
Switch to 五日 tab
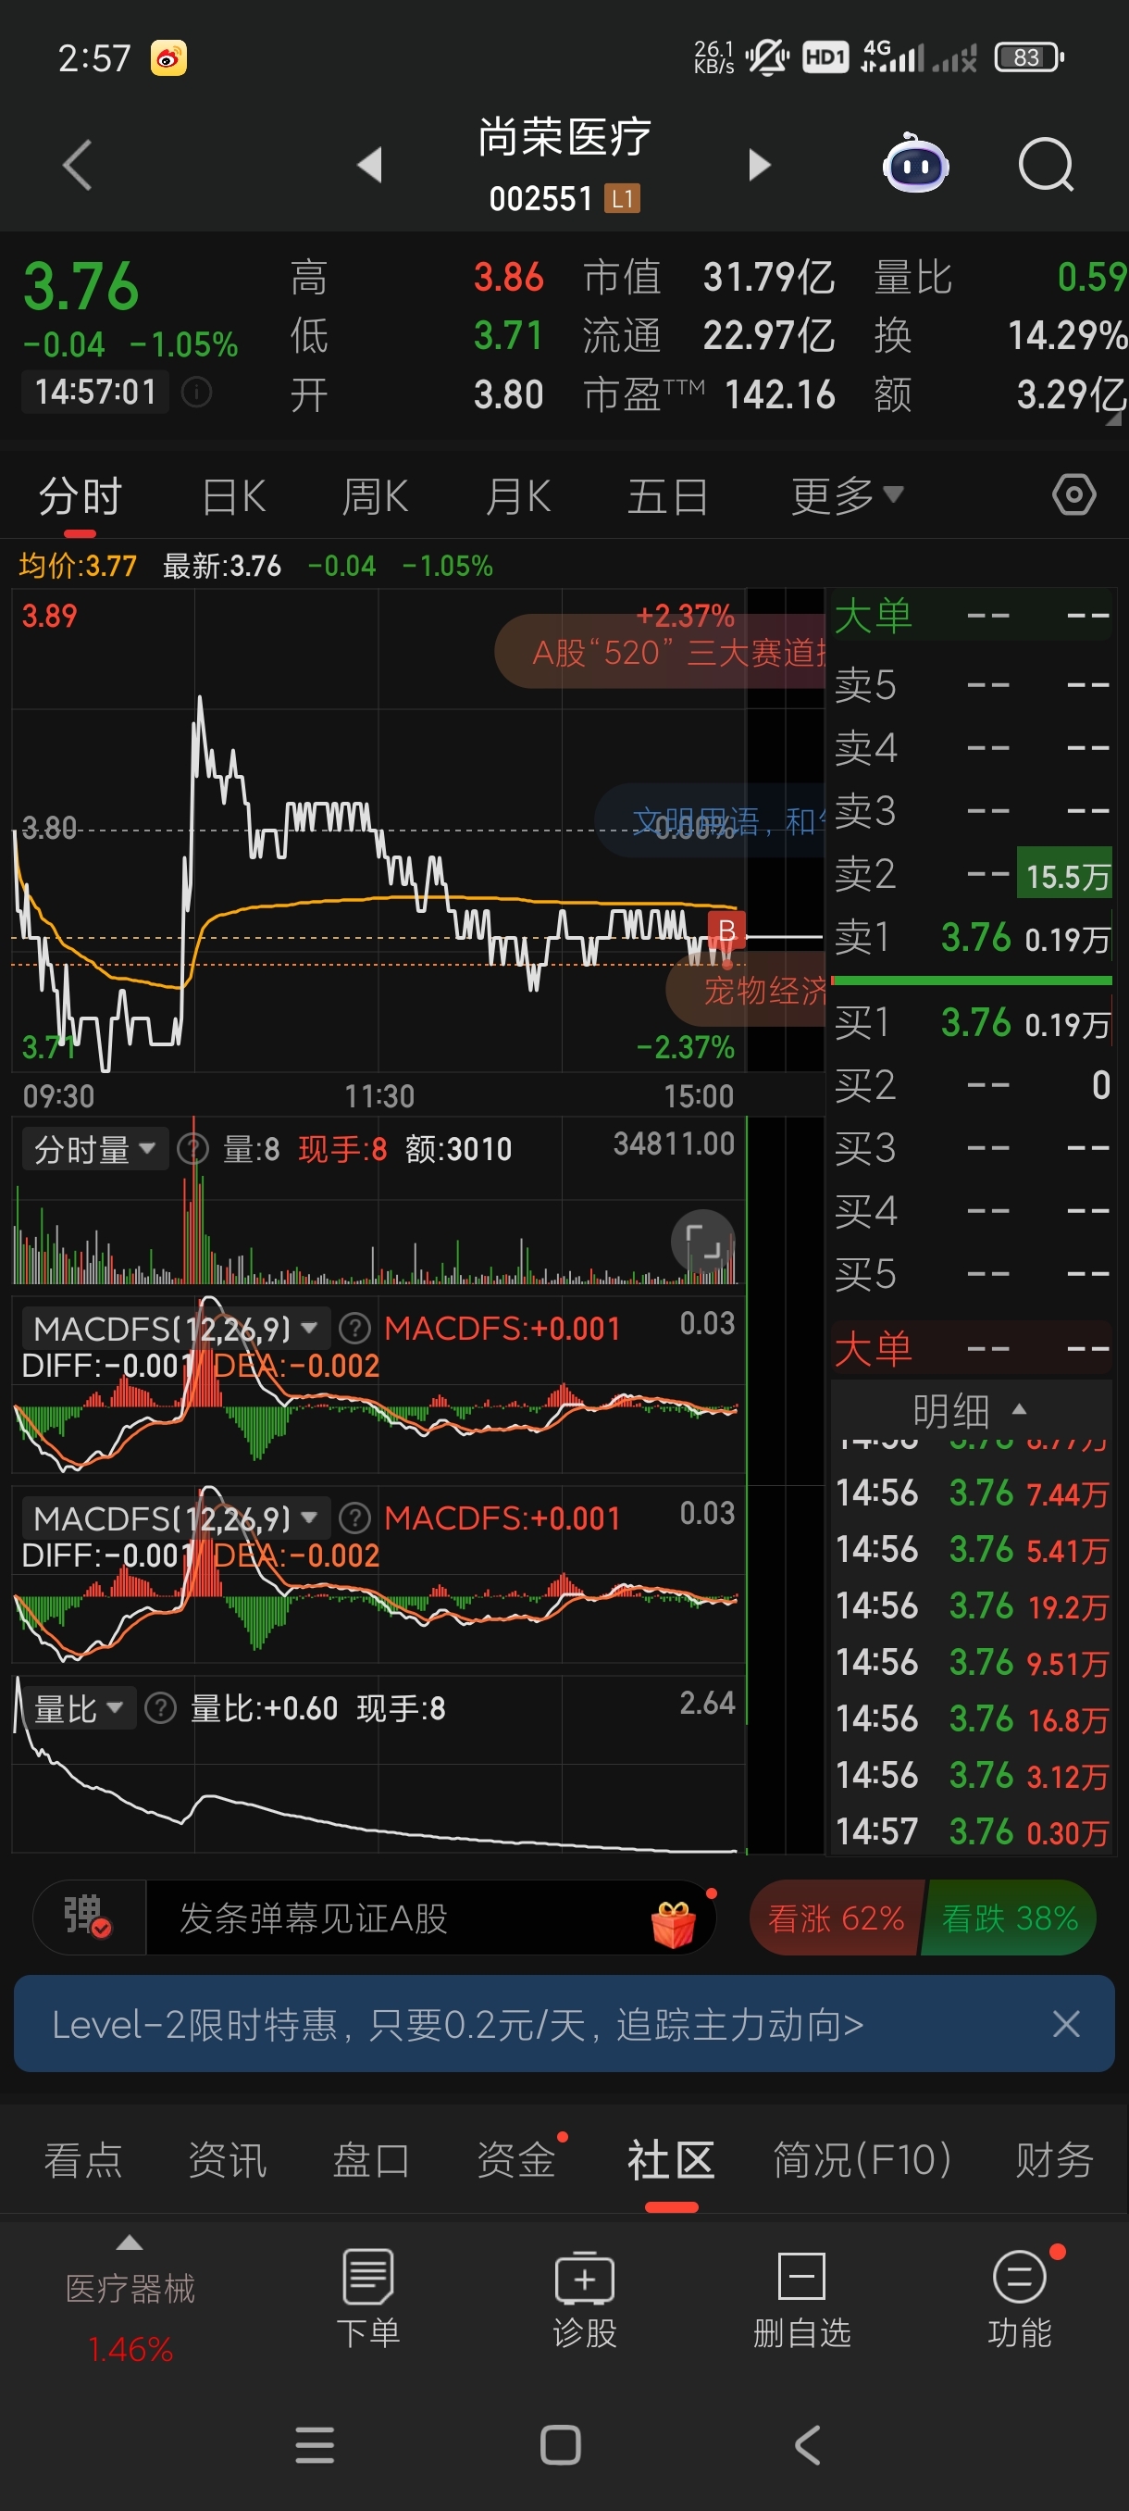(667, 496)
